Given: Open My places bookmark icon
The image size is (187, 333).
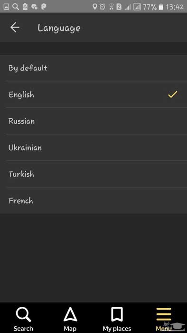Looking at the screenshot, I should tap(117, 314).
